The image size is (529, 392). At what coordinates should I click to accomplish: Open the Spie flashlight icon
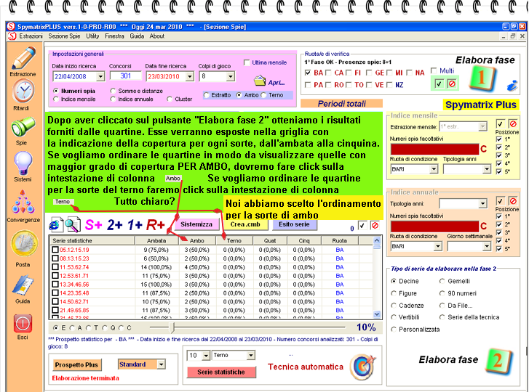(23, 127)
